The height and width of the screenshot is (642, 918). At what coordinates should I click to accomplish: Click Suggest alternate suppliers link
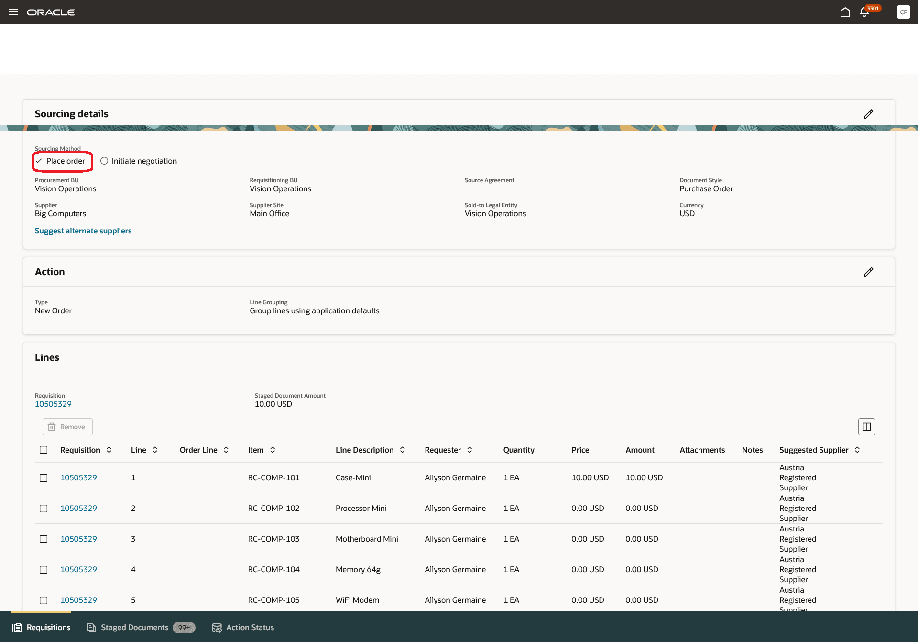click(x=83, y=231)
